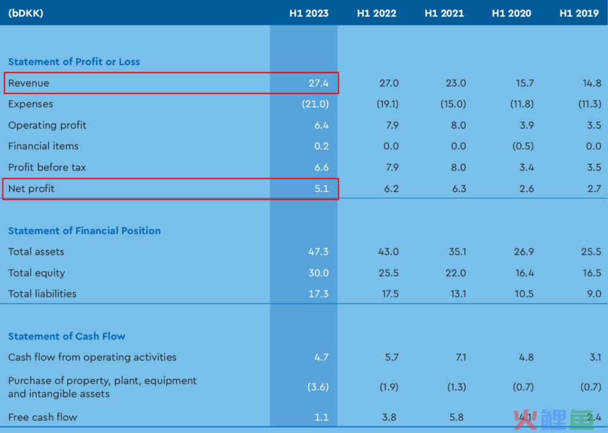608x433 pixels.
Task: Select H1 2023 Free cash flow 1.1
Action: [321, 417]
